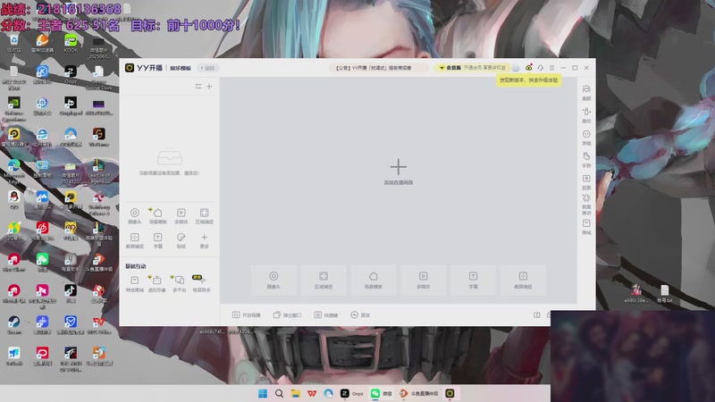Open GeForce Experience desktop shortcut

tap(13, 109)
